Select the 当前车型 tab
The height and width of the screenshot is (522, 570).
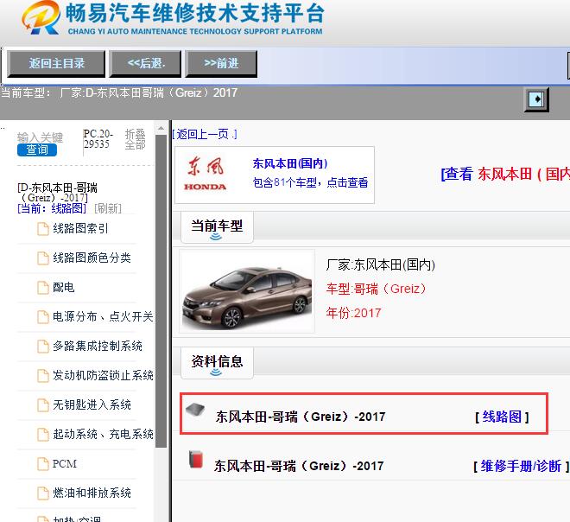coord(217,226)
